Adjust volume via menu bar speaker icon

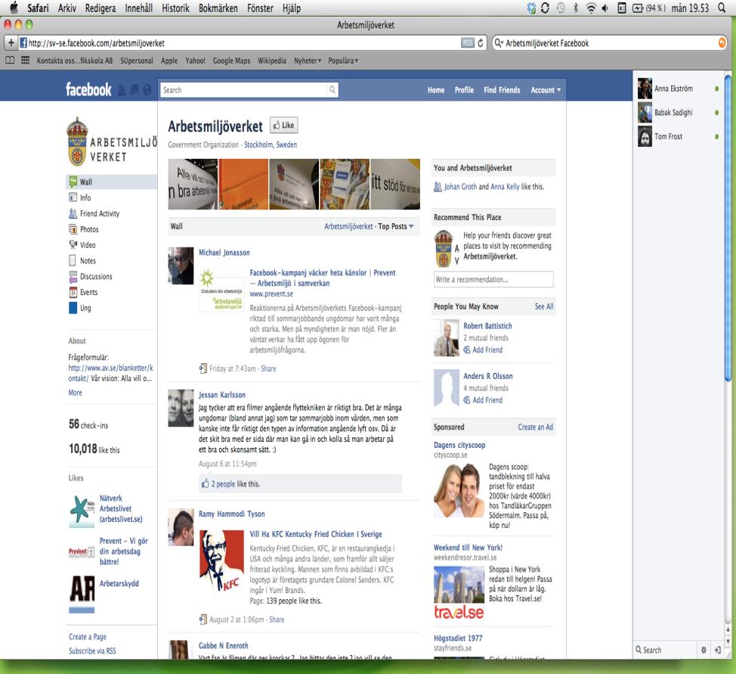point(605,8)
